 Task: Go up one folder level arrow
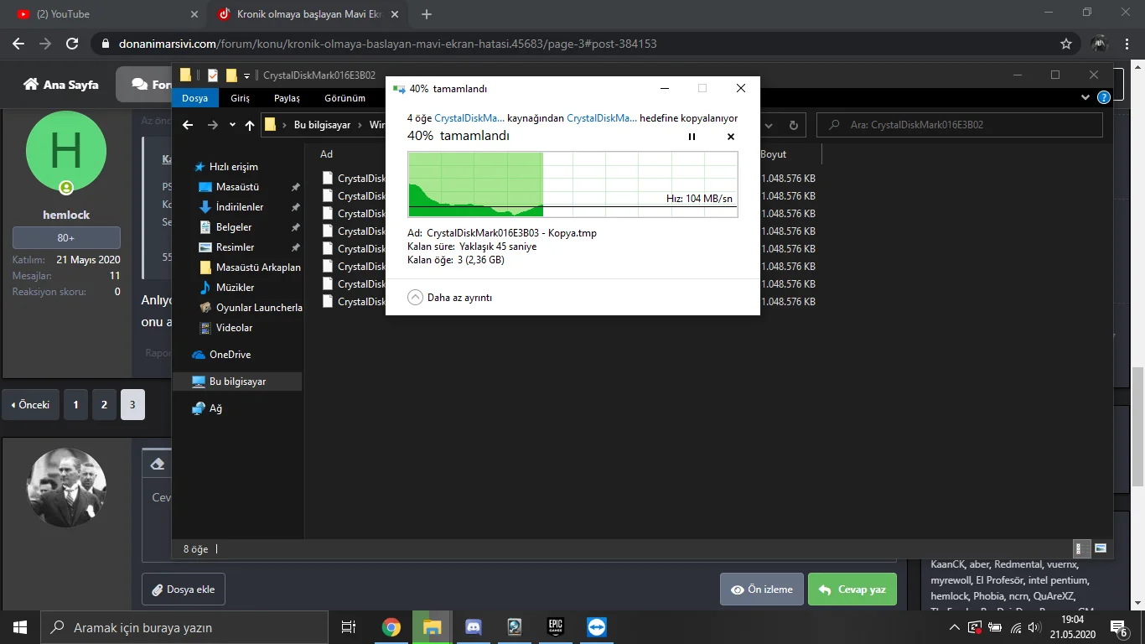pyautogui.click(x=249, y=125)
